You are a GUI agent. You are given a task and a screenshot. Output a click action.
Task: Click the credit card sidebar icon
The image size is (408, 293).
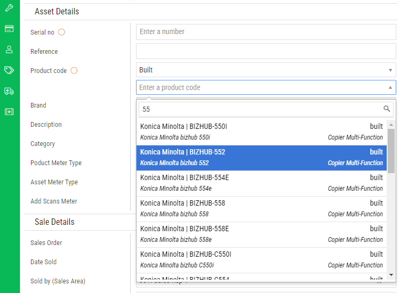point(9,29)
